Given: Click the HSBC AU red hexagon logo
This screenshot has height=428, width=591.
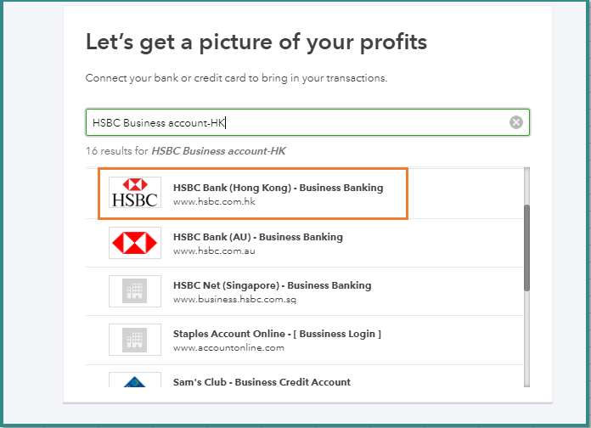Looking at the screenshot, I should (135, 243).
